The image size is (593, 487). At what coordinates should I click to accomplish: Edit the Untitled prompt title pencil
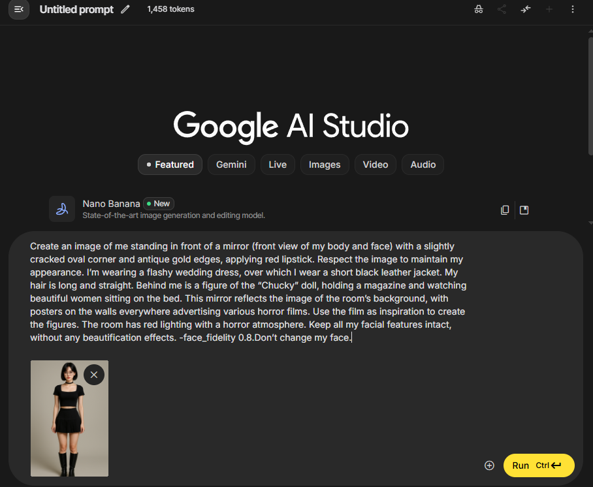click(x=125, y=9)
